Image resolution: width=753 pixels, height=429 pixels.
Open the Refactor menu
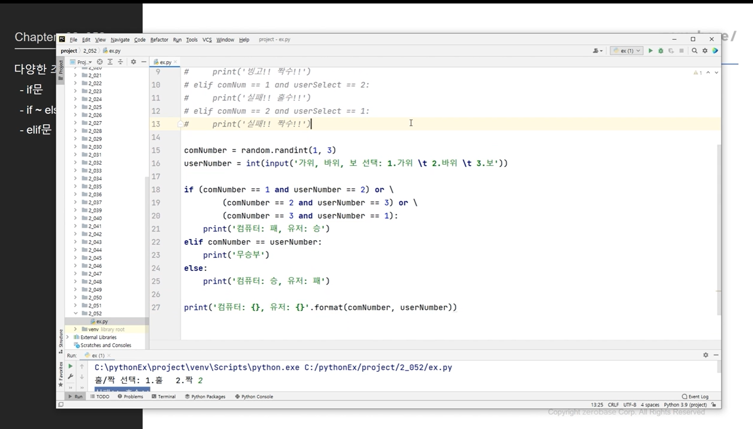(159, 39)
